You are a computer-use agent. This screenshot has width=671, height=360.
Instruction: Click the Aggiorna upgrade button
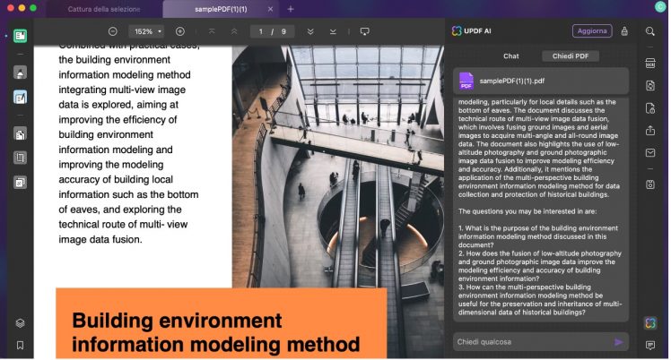591,30
